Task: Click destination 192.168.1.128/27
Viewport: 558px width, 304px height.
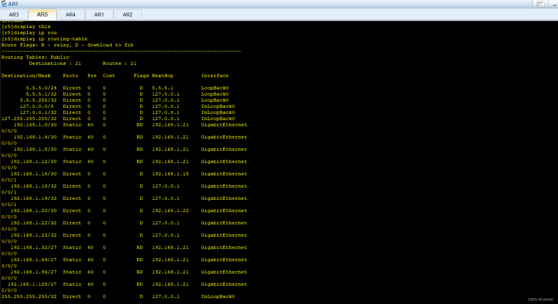Action: (32, 284)
